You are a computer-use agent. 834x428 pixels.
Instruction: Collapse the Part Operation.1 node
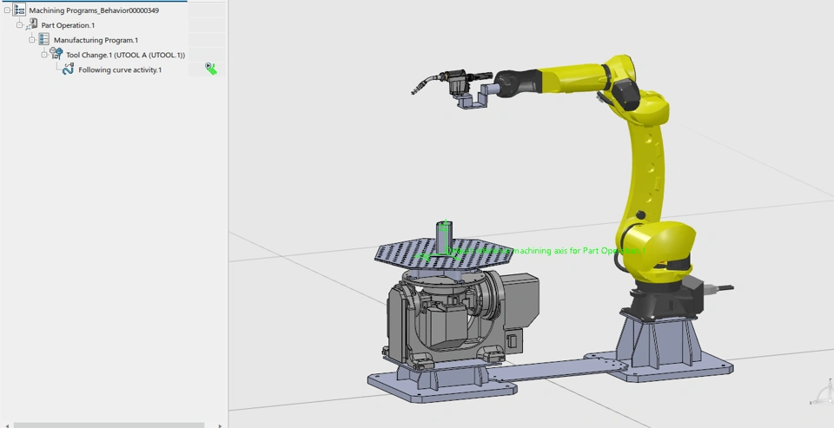click(20, 25)
